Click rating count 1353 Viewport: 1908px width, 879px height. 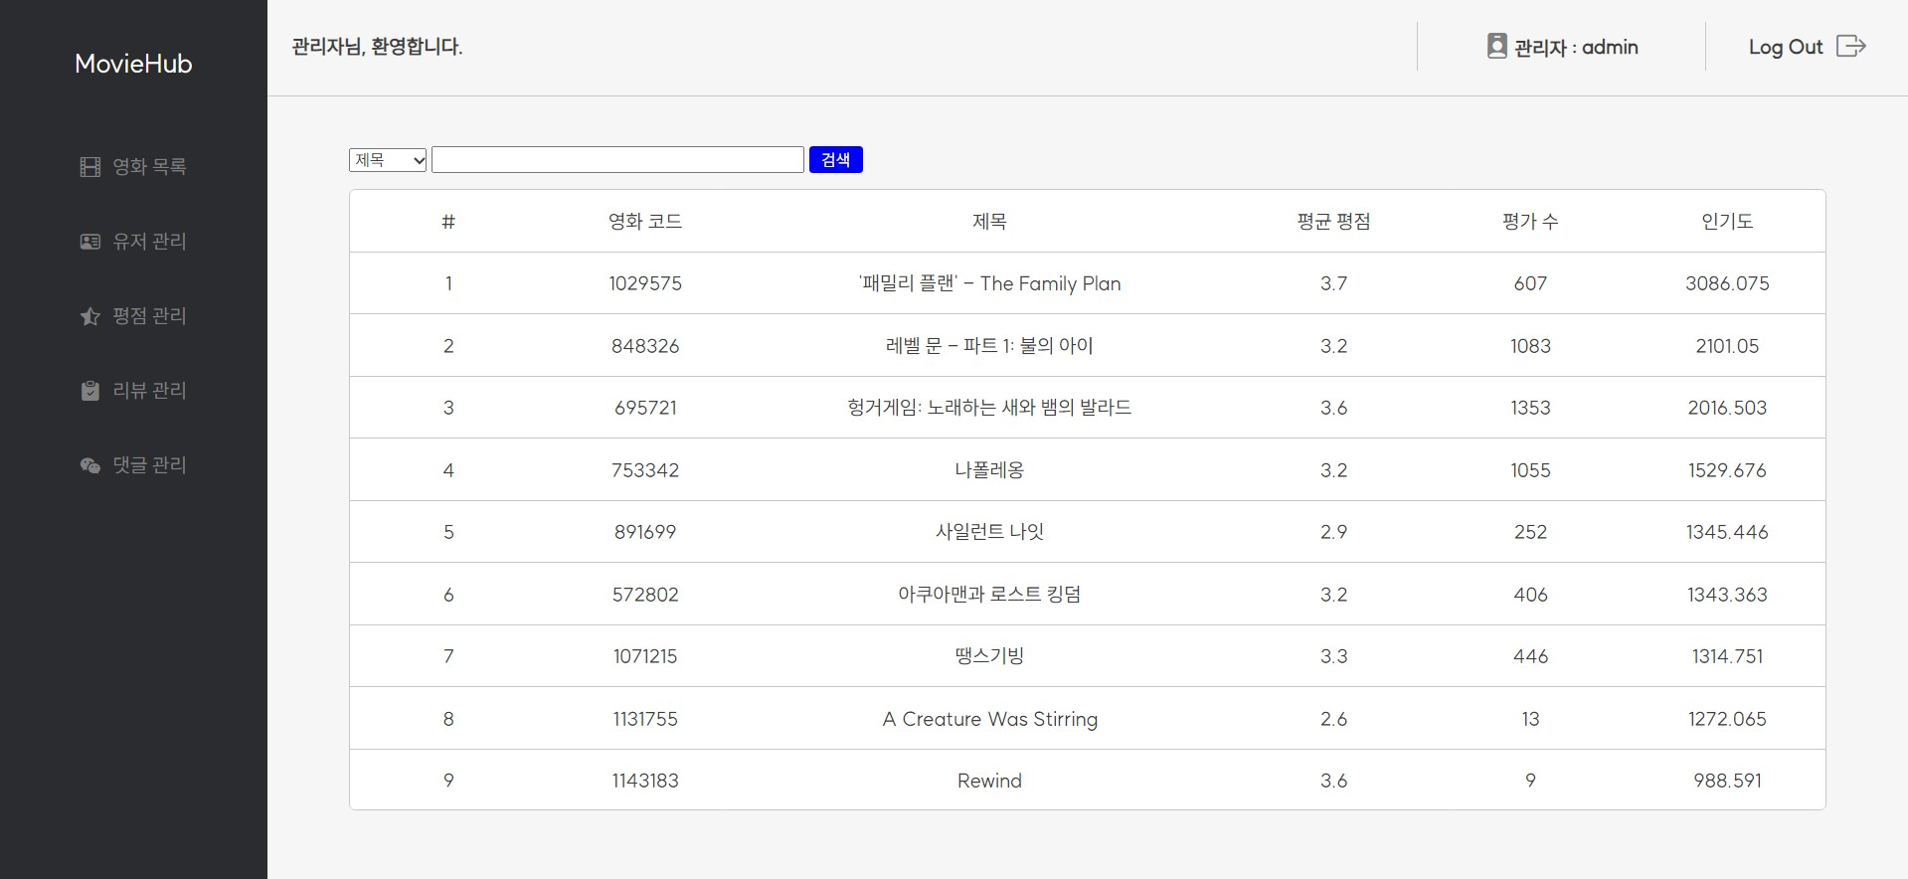pos(1530,408)
